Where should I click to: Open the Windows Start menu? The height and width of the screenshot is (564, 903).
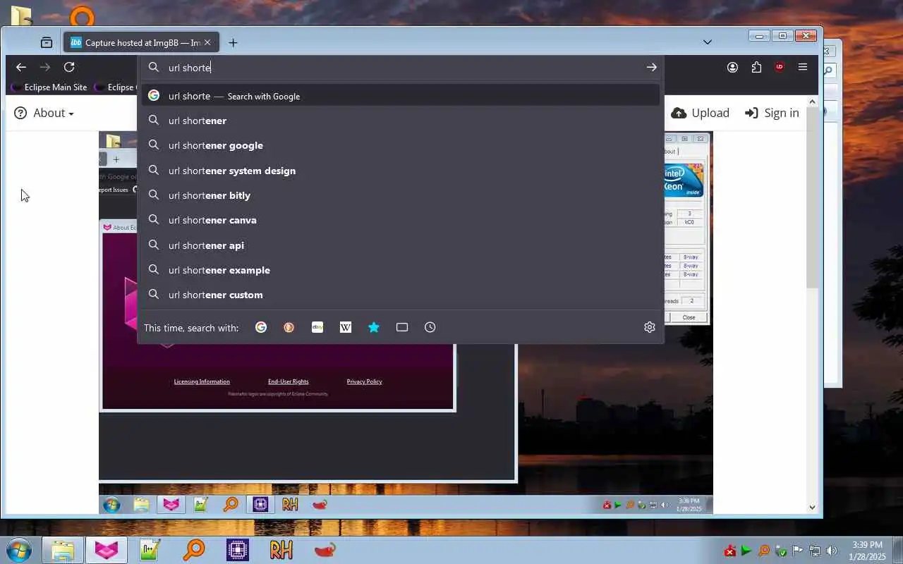18,550
